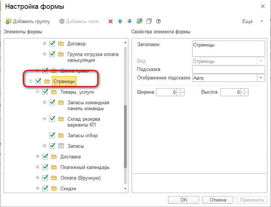Select the Платежный календарь row text

click(85, 168)
